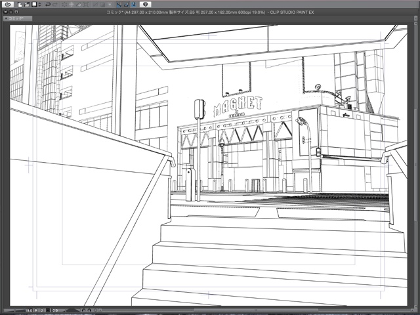This screenshot has width=420, height=315.
Task: Toggle Snap to Ruler
Action: coord(119,5)
